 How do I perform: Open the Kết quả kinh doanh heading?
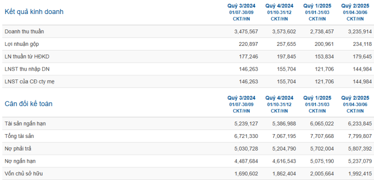pyautogui.click(x=34, y=12)
